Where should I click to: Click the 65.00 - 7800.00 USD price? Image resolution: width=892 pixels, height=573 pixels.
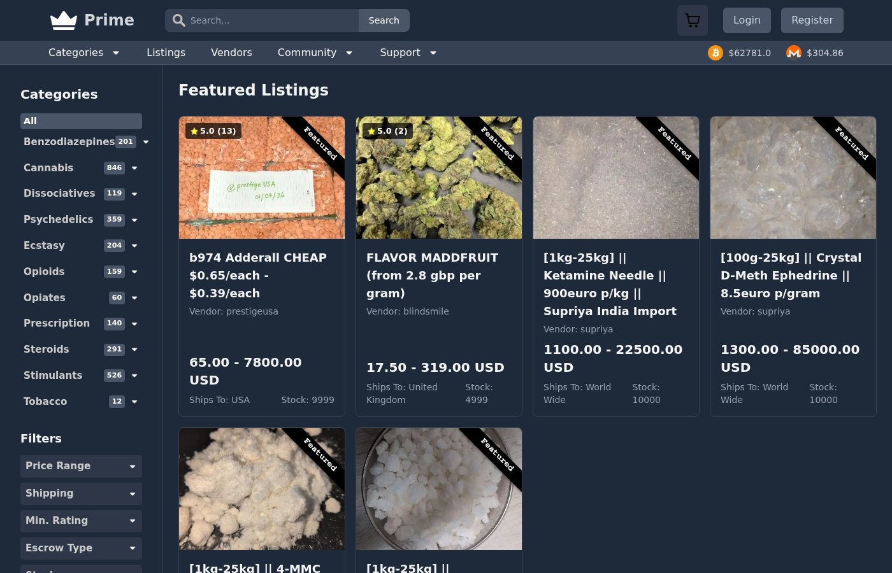pos(245,371)
